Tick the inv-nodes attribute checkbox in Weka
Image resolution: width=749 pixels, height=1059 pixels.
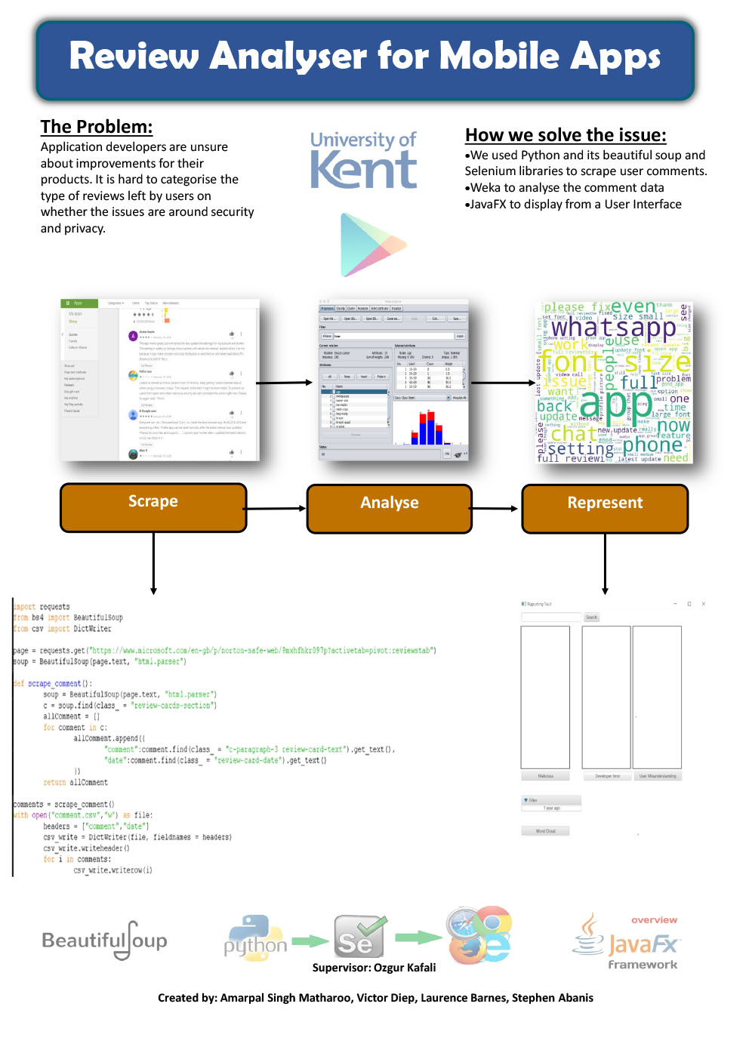pos(332,405)
